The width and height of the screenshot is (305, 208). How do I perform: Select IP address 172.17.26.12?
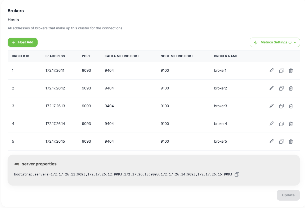point(55,88)
